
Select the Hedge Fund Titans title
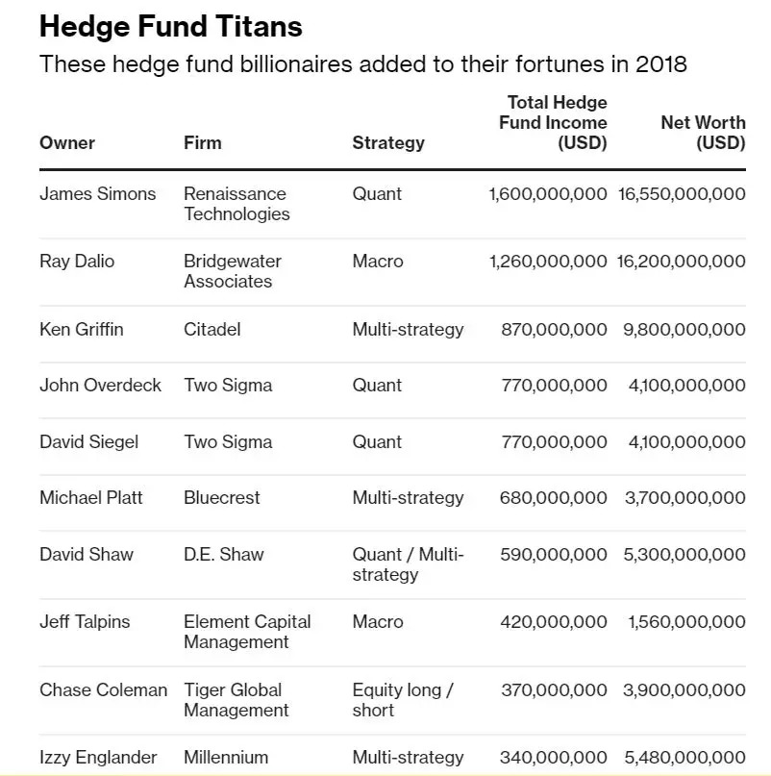pyautogui.click(x=171, y=27)
